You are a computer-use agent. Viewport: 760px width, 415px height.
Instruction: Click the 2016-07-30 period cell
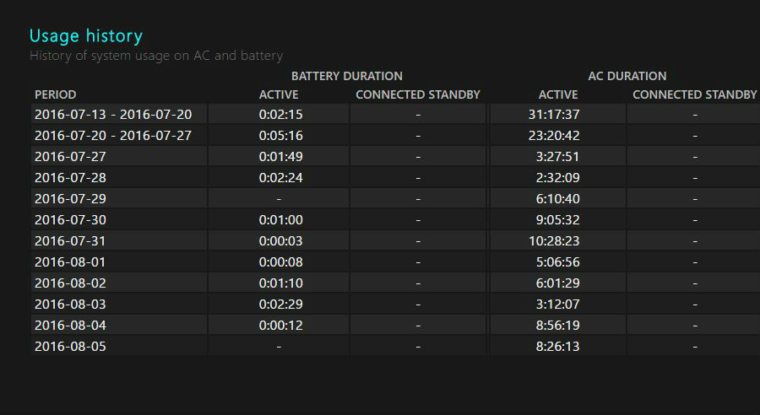pyautogui.click(x=70, y=219)
